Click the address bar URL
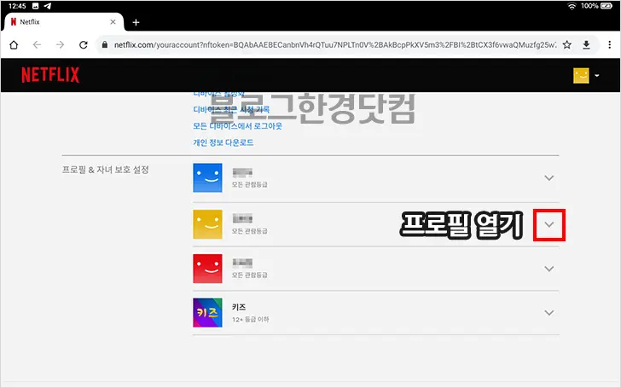Screen dimensions: 621x388 tap(334, 44)
